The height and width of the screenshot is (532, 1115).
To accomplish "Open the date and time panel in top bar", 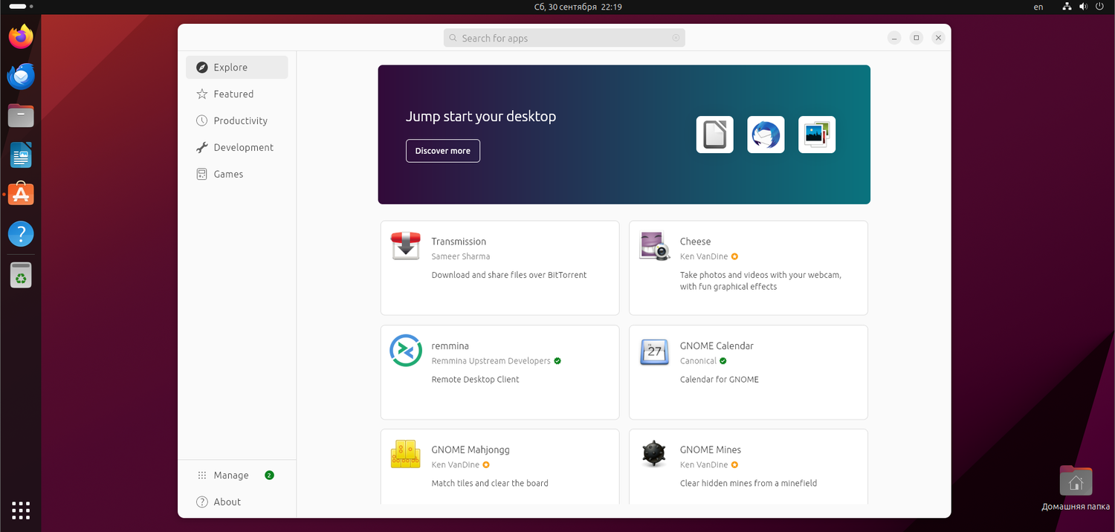I will click(x=578, y=7).
